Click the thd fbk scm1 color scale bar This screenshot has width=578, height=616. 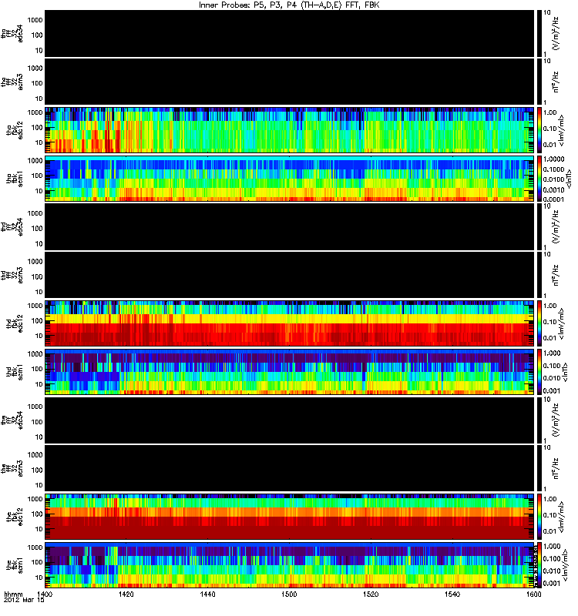(x=539, y=372)
